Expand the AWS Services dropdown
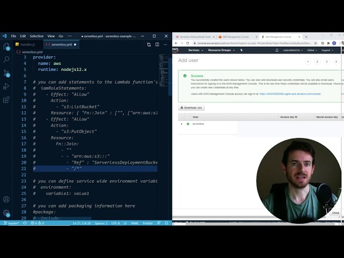The image size is (344, 258). [x=196, y=50]
